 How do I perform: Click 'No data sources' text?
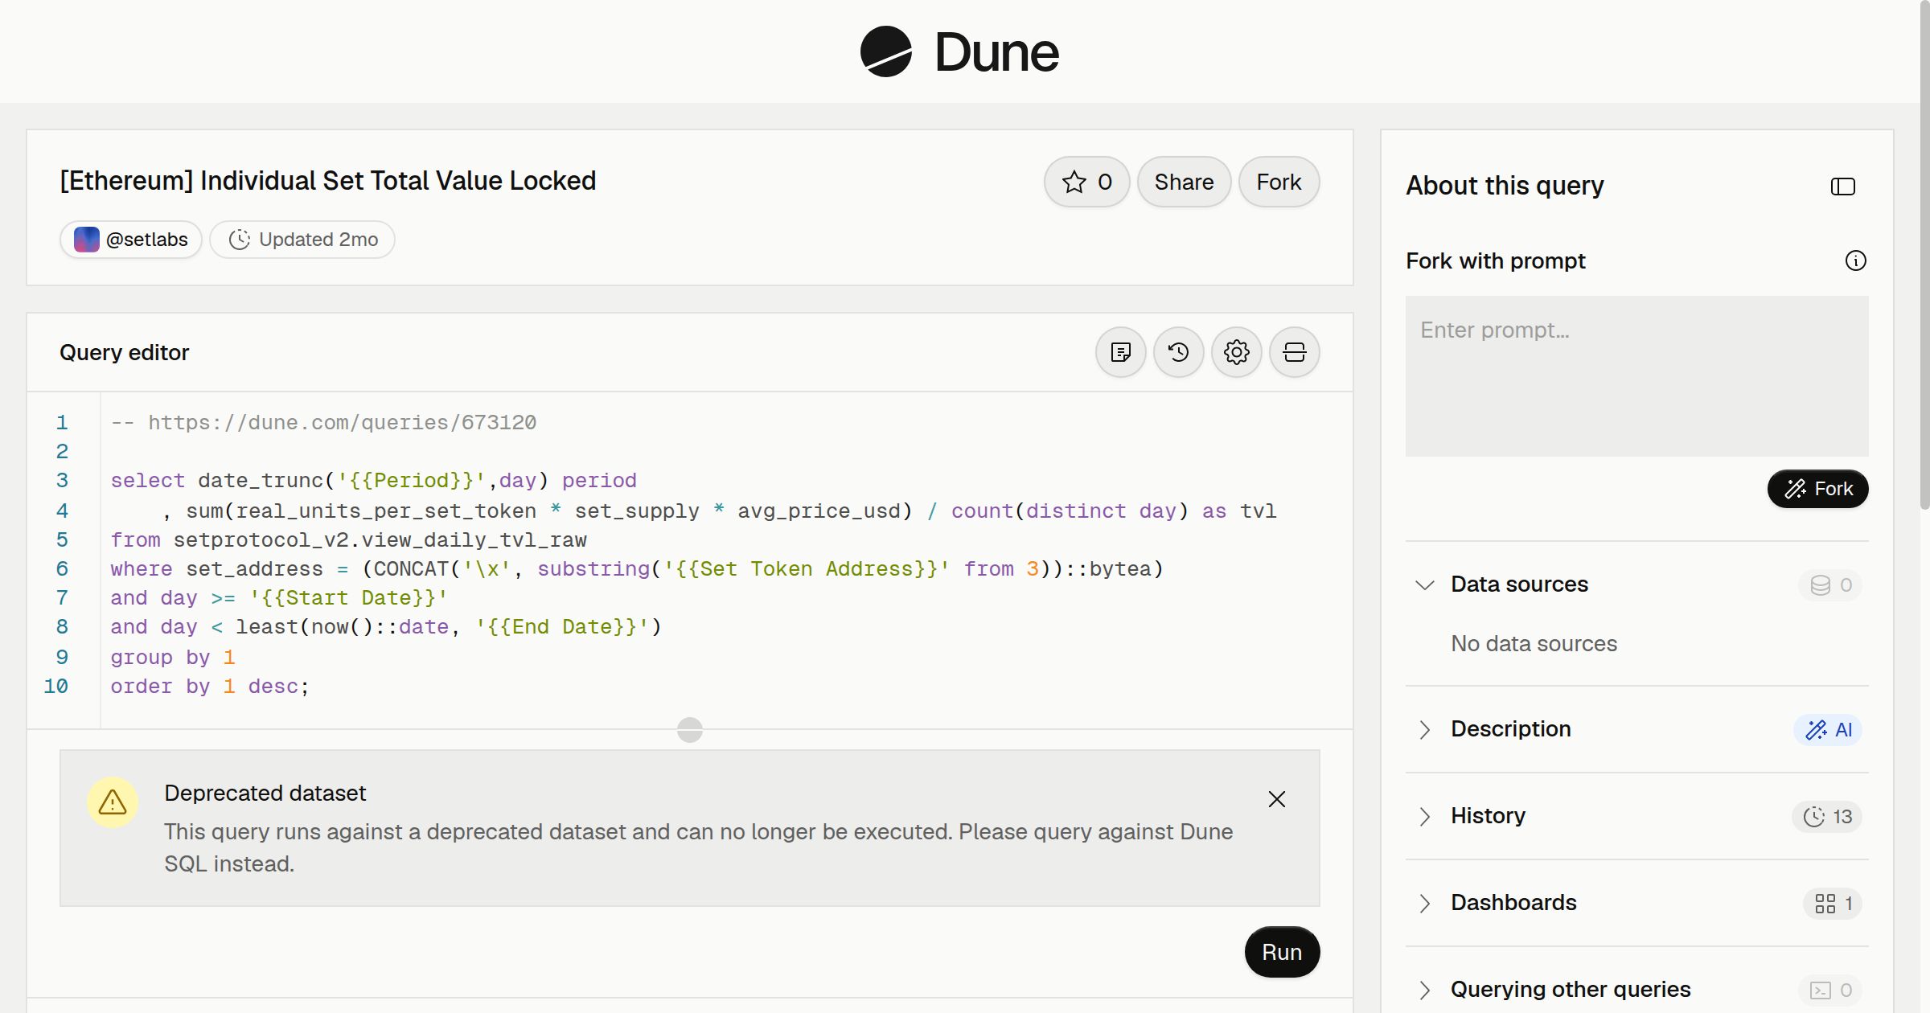[1534, 644]
